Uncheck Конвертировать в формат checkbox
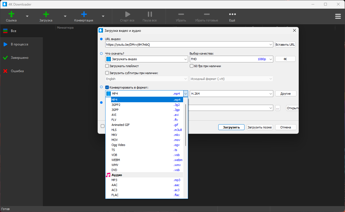The image size is (345, 212). 107,87
